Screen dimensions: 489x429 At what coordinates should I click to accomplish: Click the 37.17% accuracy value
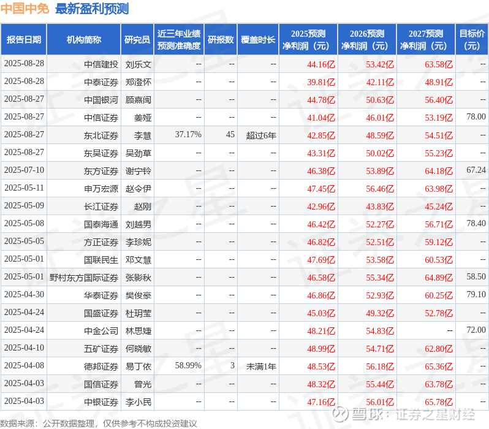[x=188, y=134]
